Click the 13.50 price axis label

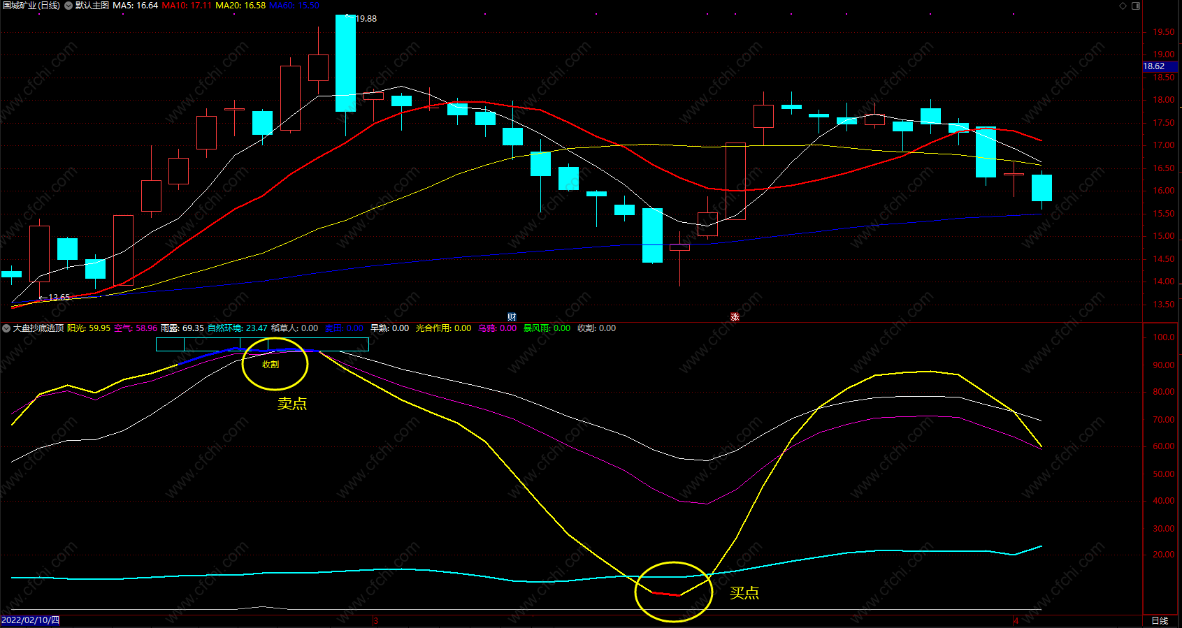coord(1164,305)
